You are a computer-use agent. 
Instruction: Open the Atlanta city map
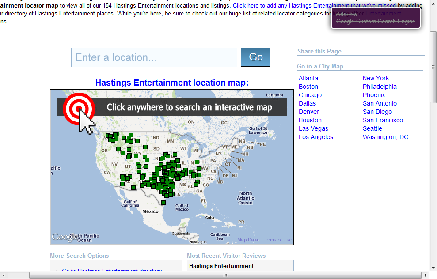tap(308, 78)
